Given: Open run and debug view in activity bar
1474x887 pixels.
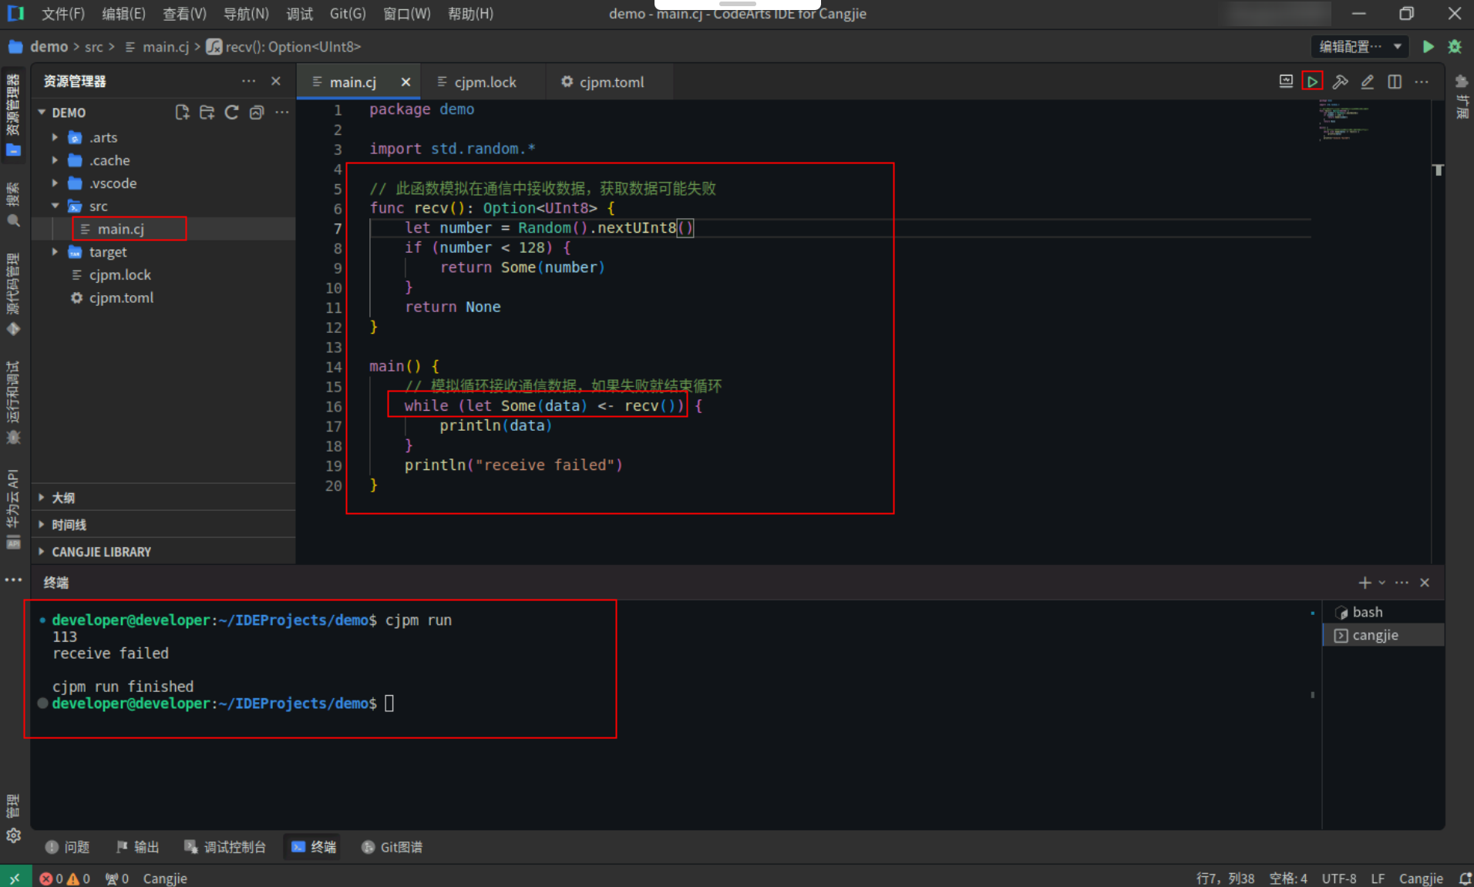Looking at the screenshot, I should 13,403.
